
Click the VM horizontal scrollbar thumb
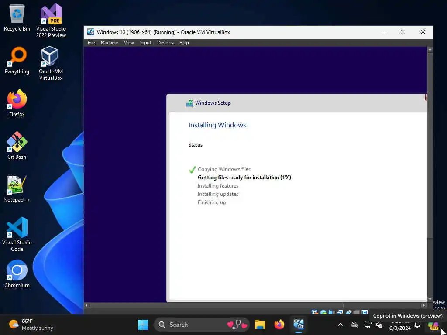coord(217,305)
